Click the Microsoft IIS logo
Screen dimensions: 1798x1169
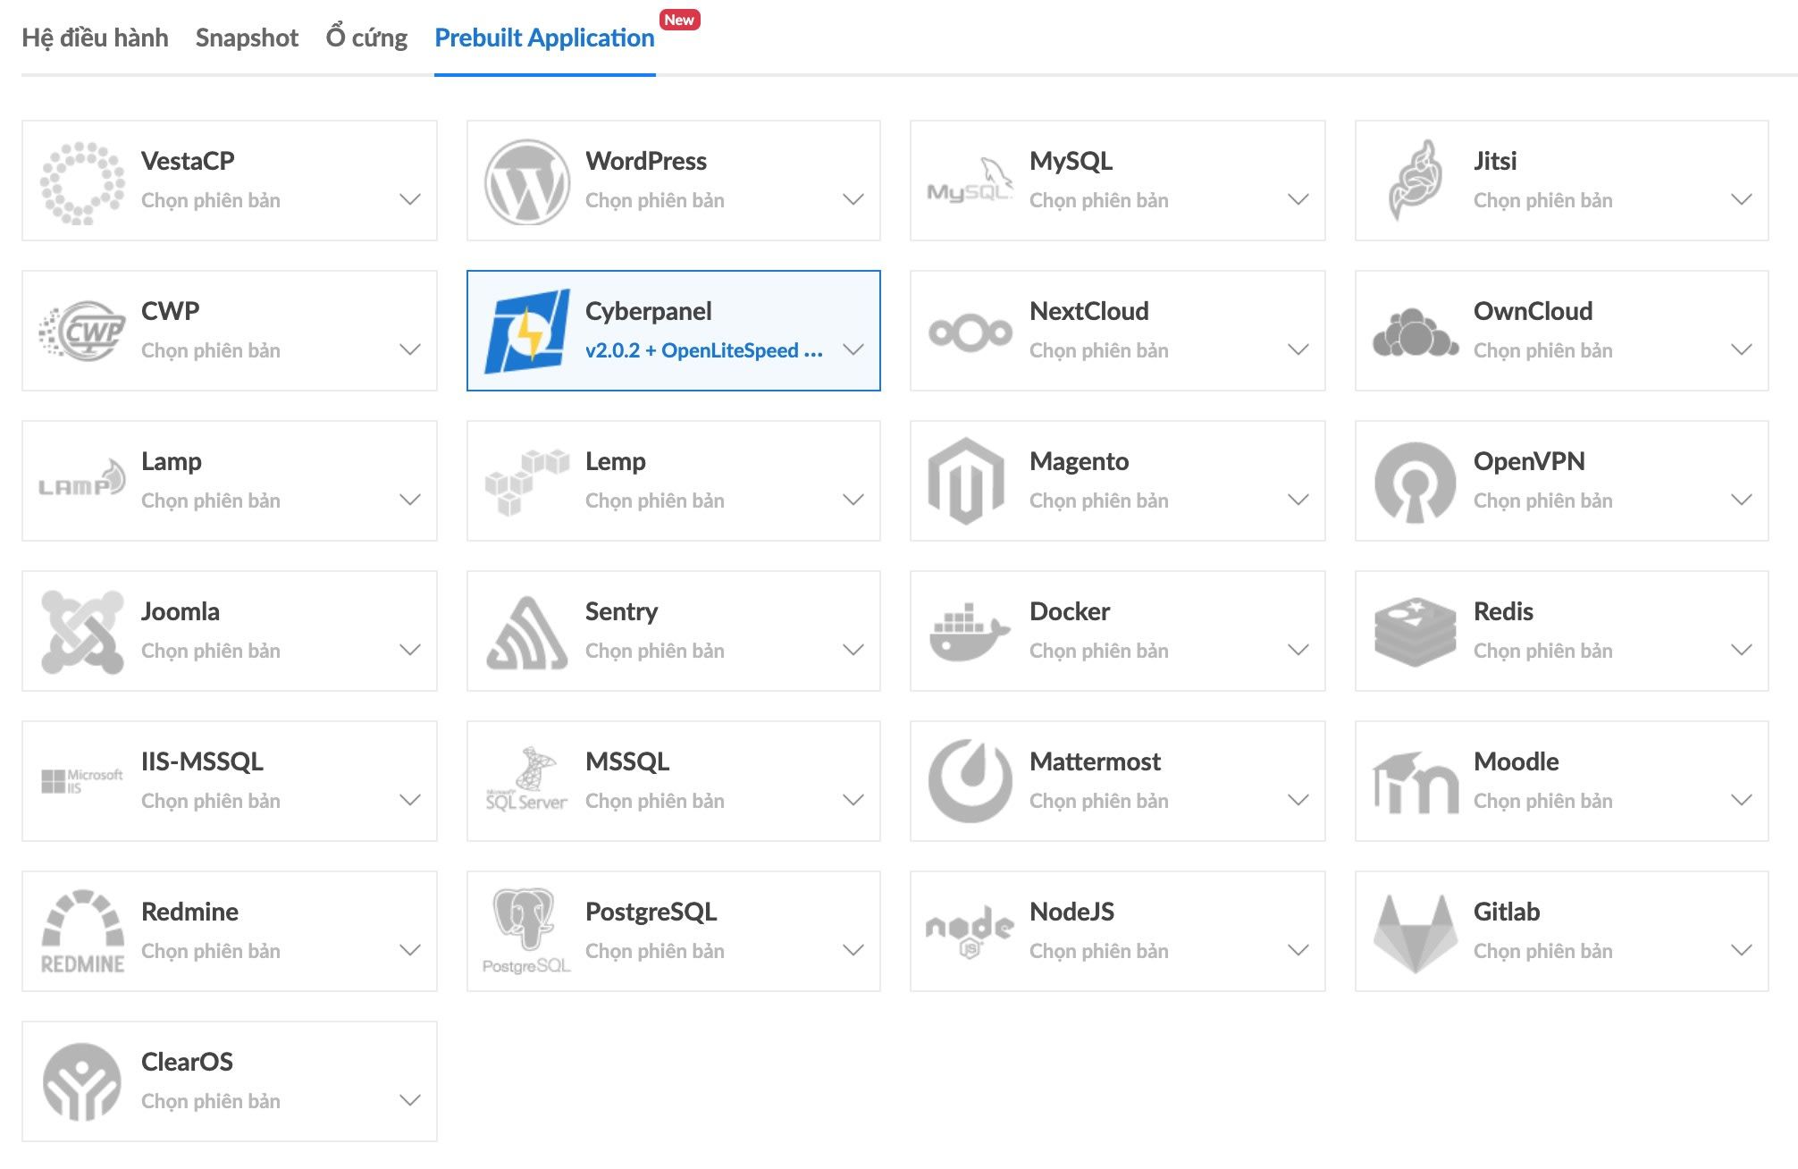pyautogui.click(x=81, y=781)
